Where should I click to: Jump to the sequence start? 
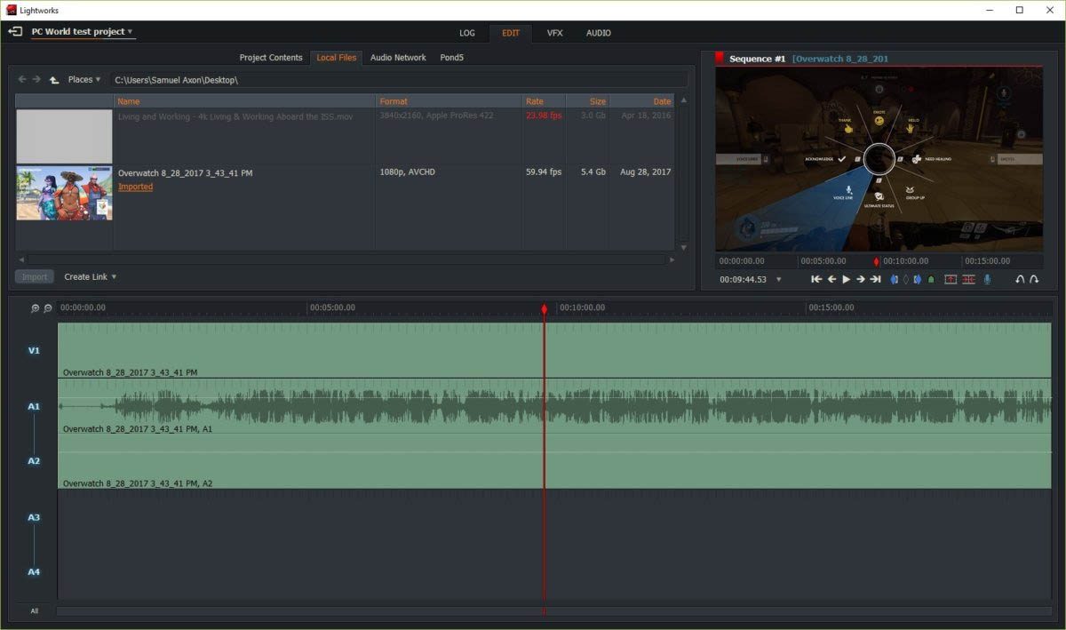[816, 279]
